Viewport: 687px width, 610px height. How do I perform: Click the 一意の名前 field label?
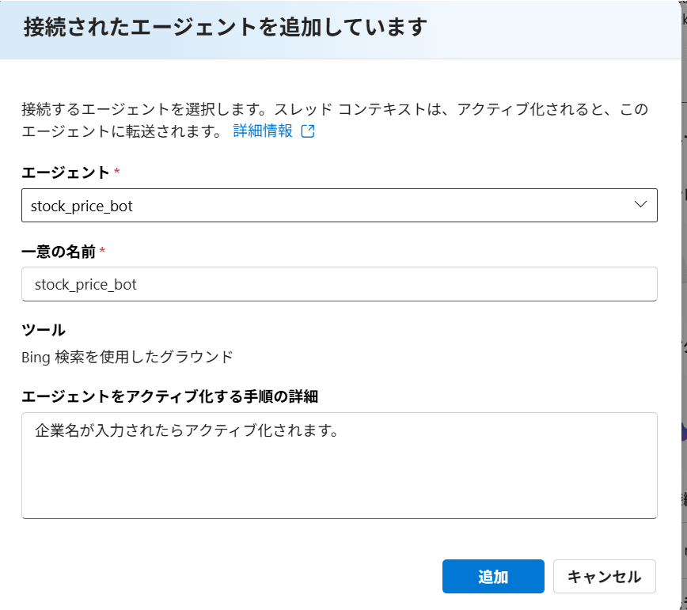pos(59,252)
